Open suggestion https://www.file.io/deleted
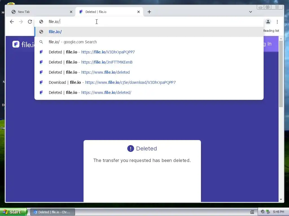 tap(149, 72)
